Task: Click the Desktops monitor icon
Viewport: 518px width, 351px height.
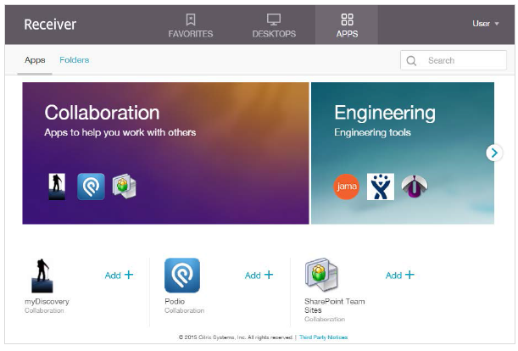Action: [274, 19]
